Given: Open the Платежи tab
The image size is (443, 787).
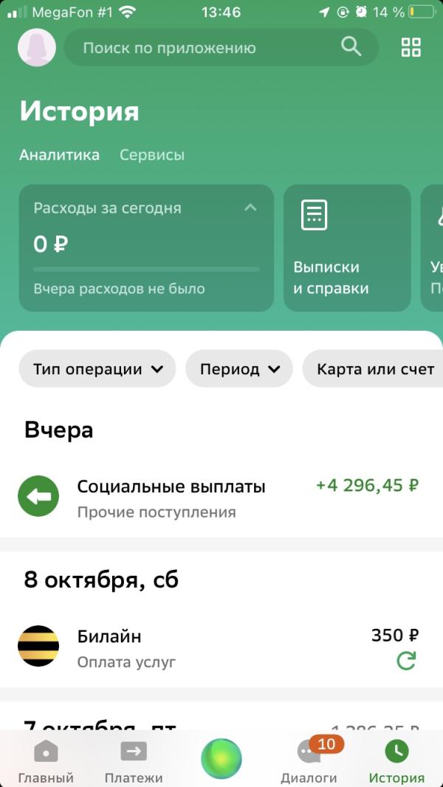Looking at the screenshot, I should click(134, 762).
